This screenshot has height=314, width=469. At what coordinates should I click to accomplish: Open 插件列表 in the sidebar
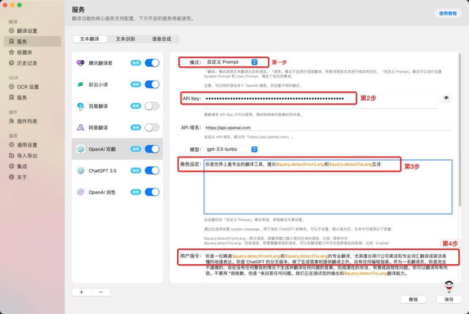point(32,121)
